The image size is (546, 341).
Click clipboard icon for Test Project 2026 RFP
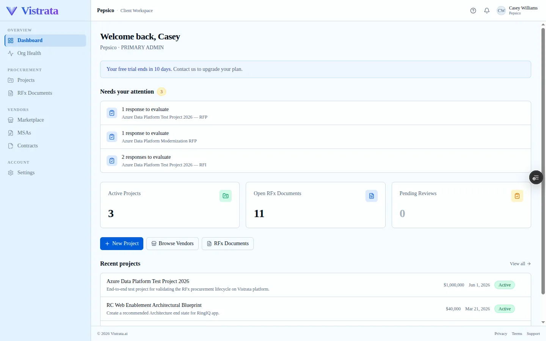[112, 113]
